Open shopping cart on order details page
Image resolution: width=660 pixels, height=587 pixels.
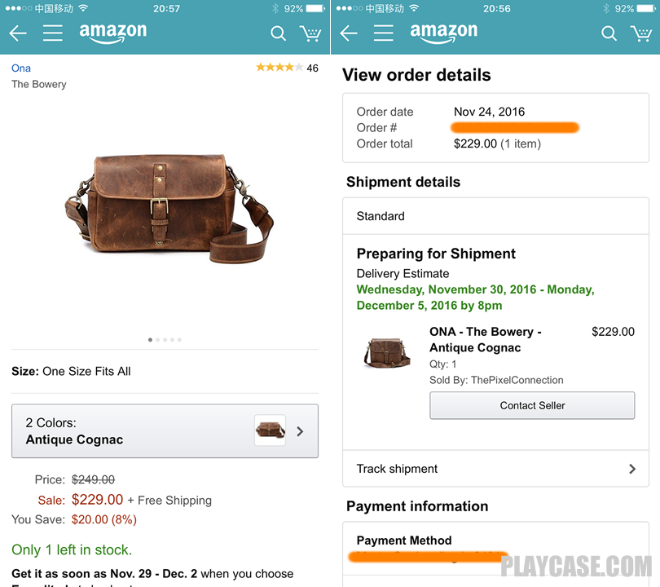[641, 33]
